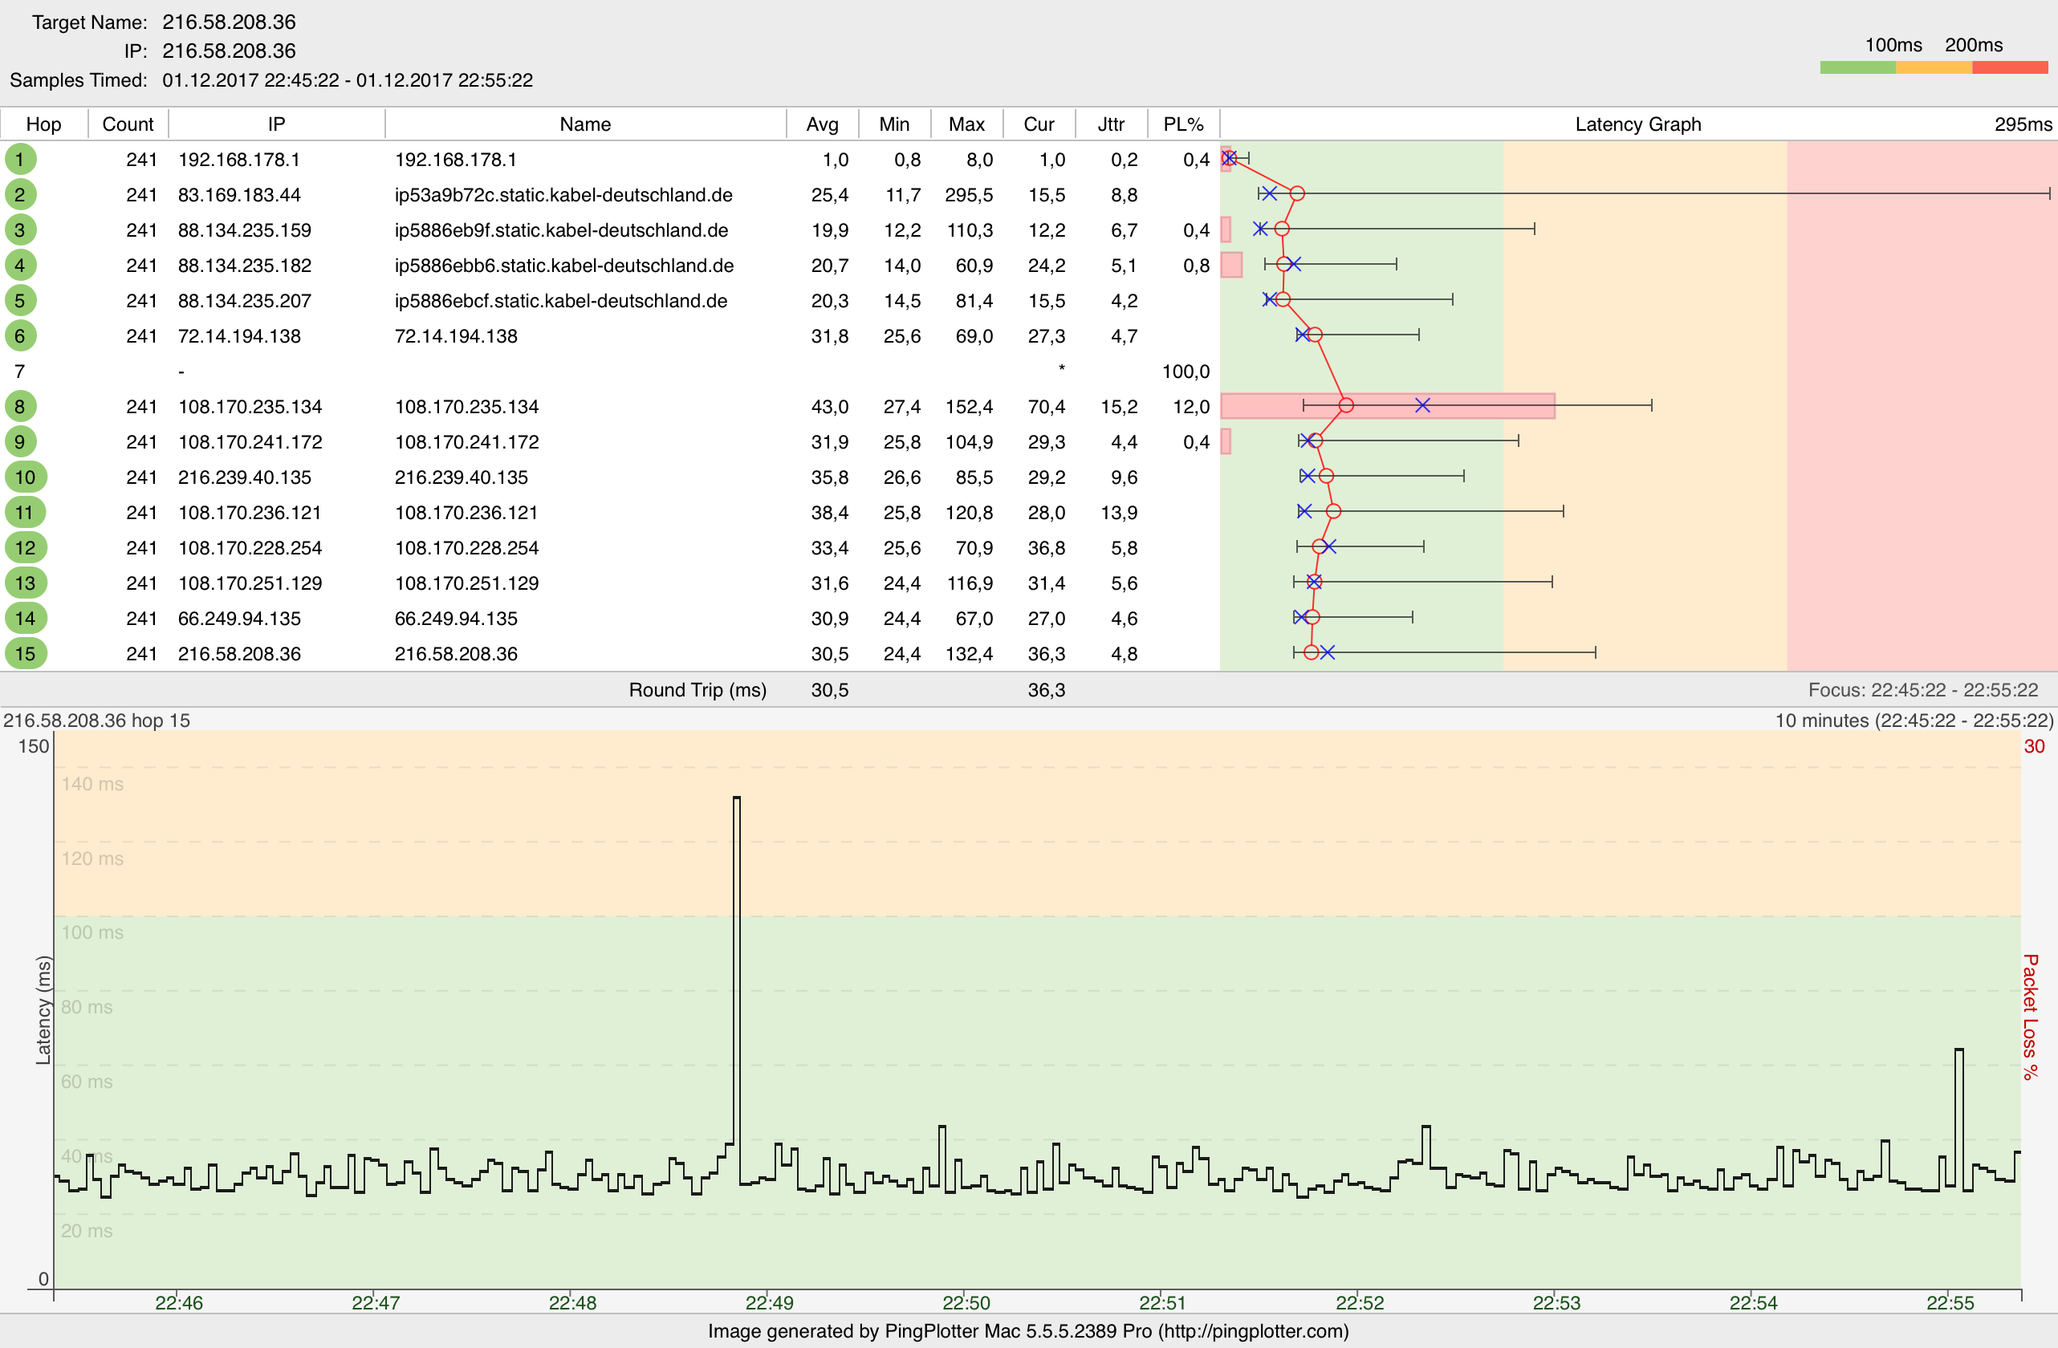Click the 295ms graph scale label
2058x1348 pixels.
pos(2023,124)
